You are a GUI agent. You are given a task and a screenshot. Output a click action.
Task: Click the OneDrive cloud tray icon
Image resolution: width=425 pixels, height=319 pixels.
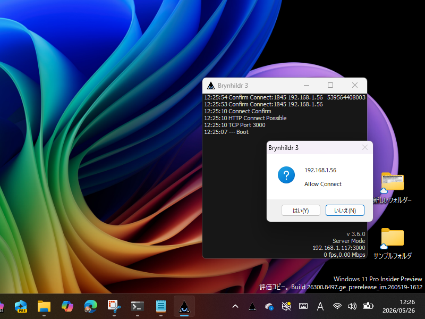pyautogui.click(x=269, y=307)
